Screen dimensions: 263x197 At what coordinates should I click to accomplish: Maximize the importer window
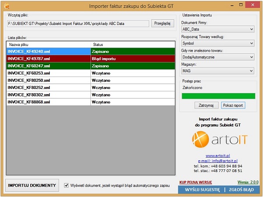pos(241,5)
